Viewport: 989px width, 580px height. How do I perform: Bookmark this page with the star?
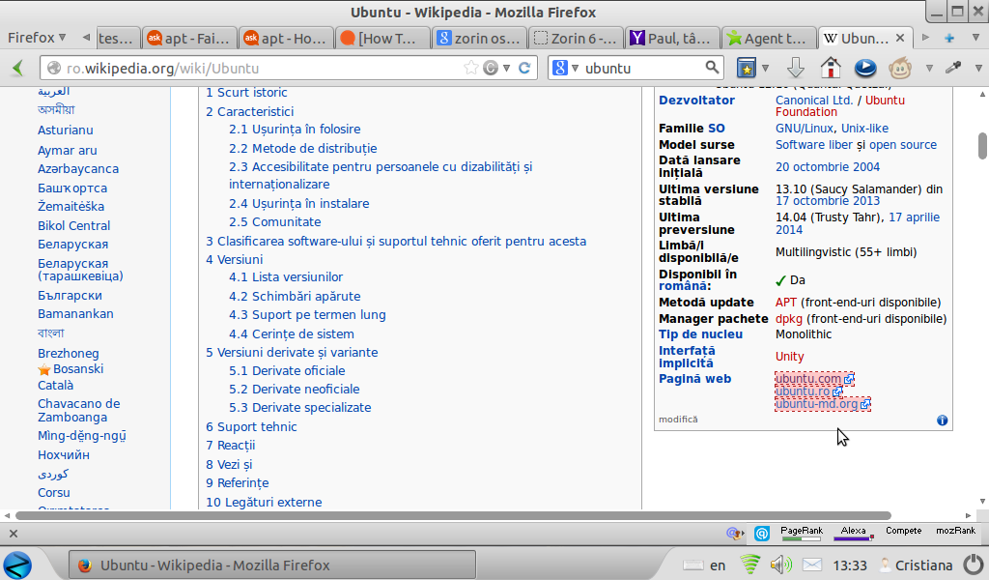pyautogui.click(x=470, y=69)
